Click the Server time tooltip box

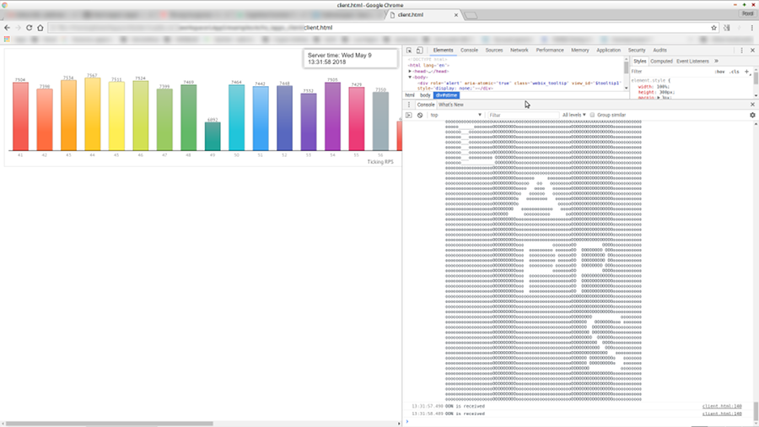pyautogui.click(x=351, y=58)
